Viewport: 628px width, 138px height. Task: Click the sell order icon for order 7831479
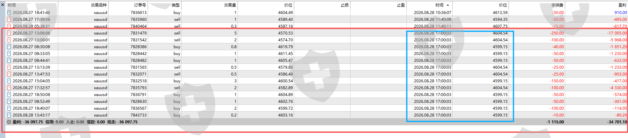pos(9,33)
